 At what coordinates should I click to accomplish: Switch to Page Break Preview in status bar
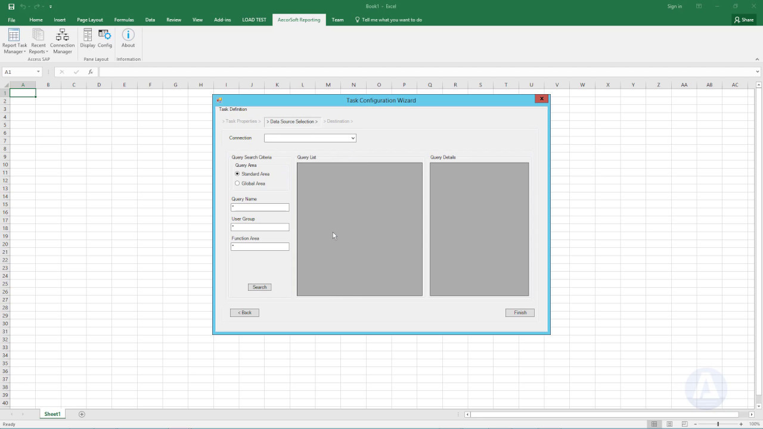684,424
